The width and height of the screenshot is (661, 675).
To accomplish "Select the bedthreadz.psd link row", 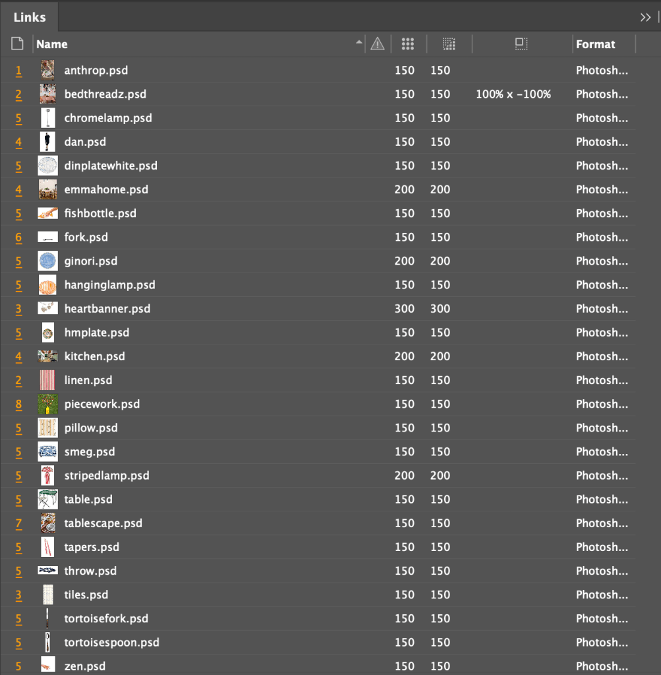I will pos(105,94).
